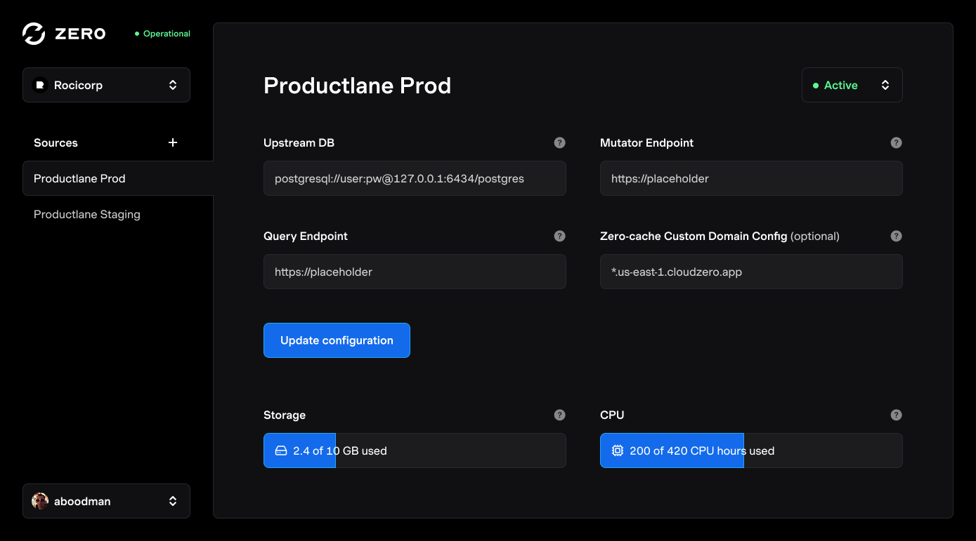Open the Active status dropdown

tap(852, 84)
